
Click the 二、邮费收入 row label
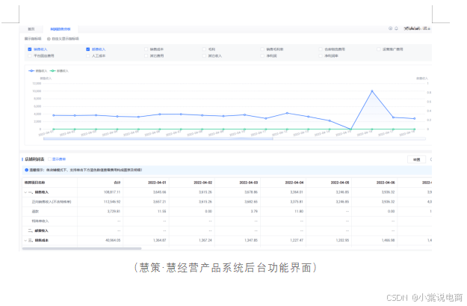coord(38,231)
